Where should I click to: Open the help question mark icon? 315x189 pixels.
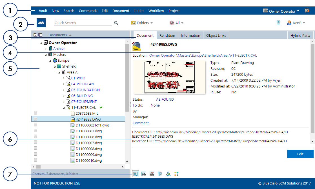click(278, 23)
